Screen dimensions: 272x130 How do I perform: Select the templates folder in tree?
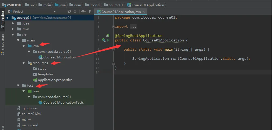pyautogui.click(x=46, y=74)
